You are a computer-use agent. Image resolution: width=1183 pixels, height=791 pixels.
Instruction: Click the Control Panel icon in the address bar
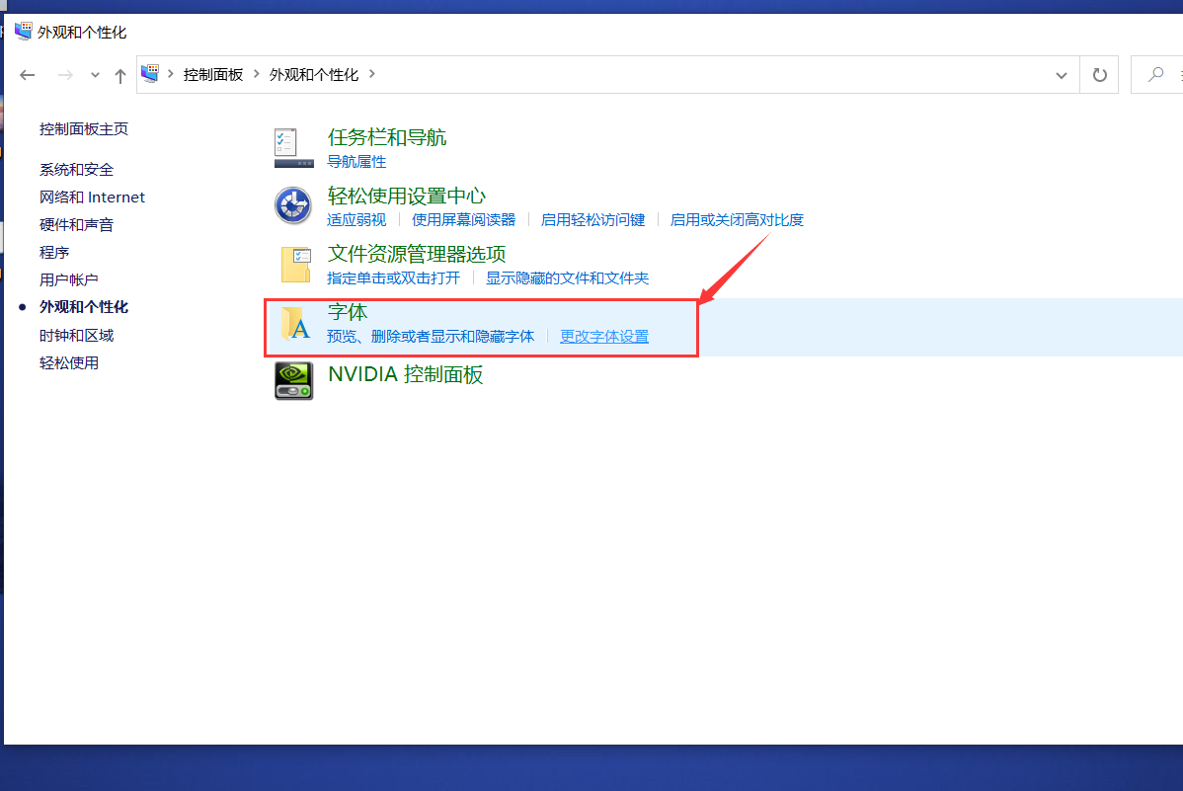(150, 74)
